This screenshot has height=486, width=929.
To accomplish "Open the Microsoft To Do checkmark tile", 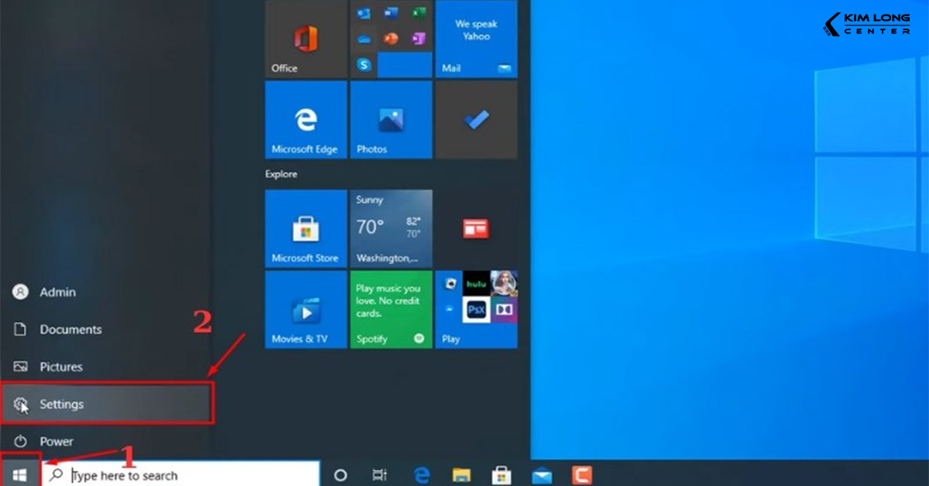I will click(476, 120).
